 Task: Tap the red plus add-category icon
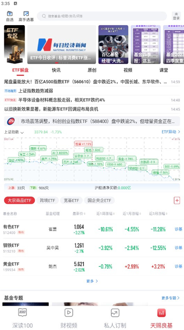coord(177,200)
